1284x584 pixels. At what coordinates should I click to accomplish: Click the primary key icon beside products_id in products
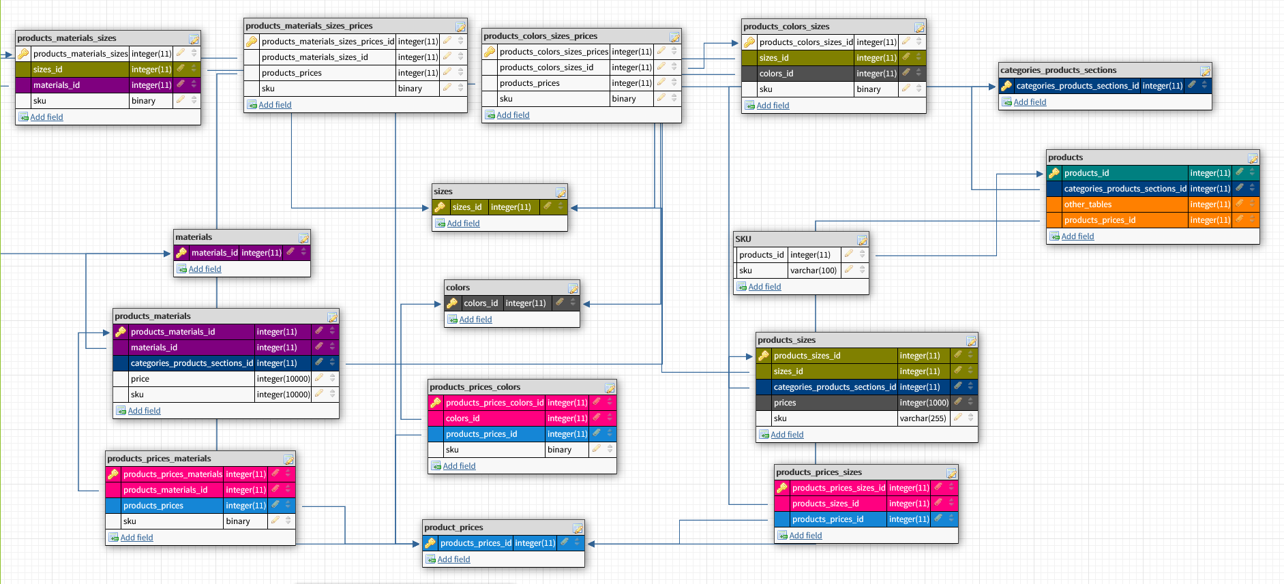click(x=1054, y=173)
